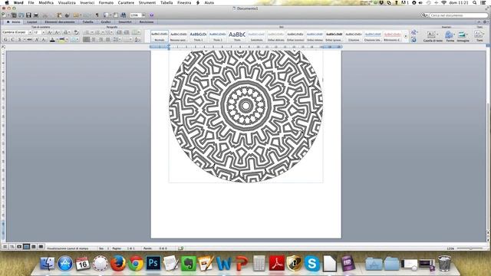
Task: Click the font color swatch button
Action: (52, 40)
